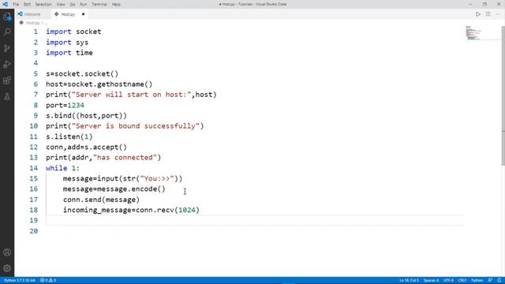
Task: Click the VS Code logo icon
Action: pos(6,4)
